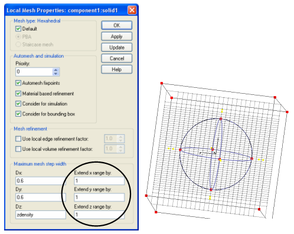Enable local edge refinement factor
The image size is (294, 234).
pyautogui.click(x=18, y=139)
